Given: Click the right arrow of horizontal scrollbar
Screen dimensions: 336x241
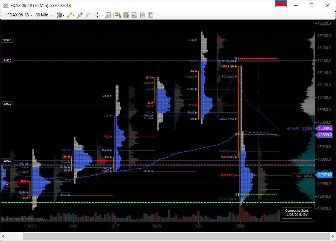Looking at the screenshot, I should [x=332, y=236].
